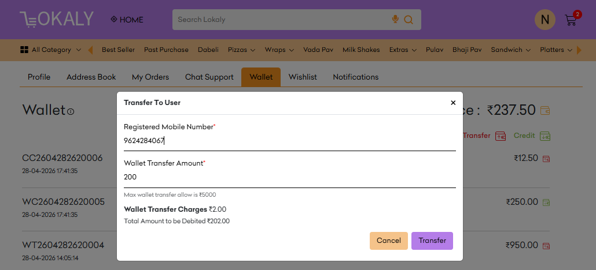Click transaction ID WC2604282620005
Viewport: 596px width, 270px height.
64,202
